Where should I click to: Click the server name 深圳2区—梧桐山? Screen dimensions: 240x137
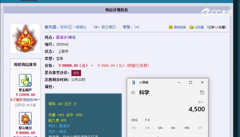(x=73, y=27)
